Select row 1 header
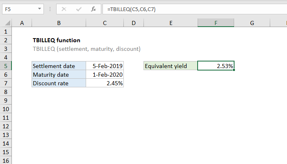The width and height of the screenshot is (287, 164). coord(6,32)
